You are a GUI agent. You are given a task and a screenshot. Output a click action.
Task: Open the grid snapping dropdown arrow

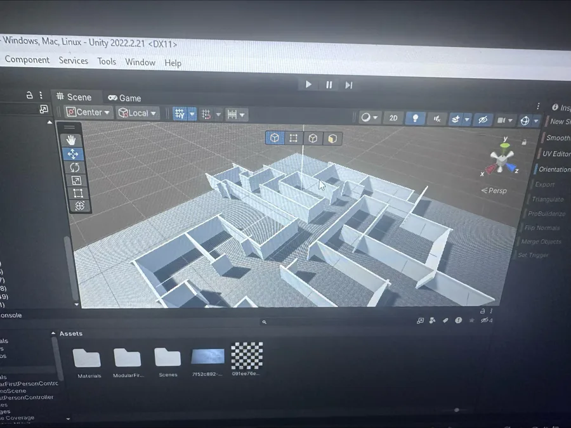click(218, 115)
